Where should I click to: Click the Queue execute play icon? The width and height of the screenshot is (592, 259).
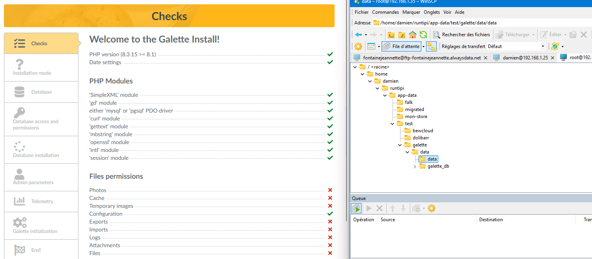coord(369,208)
